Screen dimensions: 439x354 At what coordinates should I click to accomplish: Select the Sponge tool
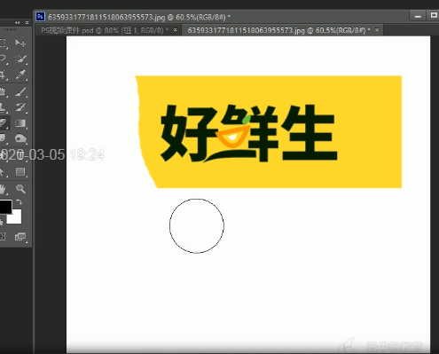tap(20, 138)
